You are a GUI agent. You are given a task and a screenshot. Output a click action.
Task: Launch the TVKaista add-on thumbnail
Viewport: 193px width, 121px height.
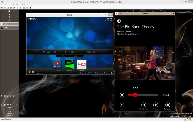pos(57,64)
